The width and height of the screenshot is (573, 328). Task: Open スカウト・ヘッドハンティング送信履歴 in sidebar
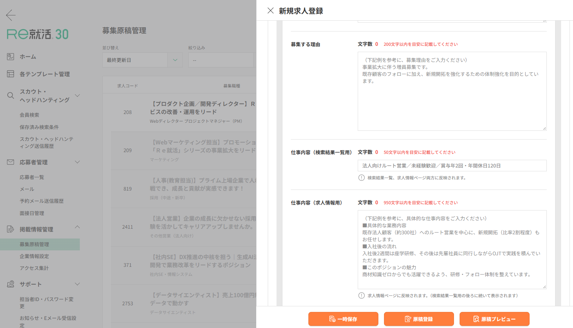(47, 142)
